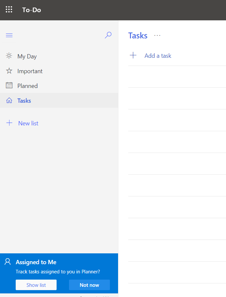The width and height of the screenshot is (226, 297).
Task: Collapse the sidebar with the hamburger icon
Action: click(x=9, y=35)
